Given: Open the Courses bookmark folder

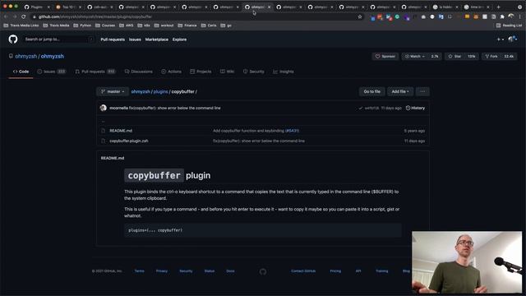Looking at the screenshot, I should [x=105, y=25].
